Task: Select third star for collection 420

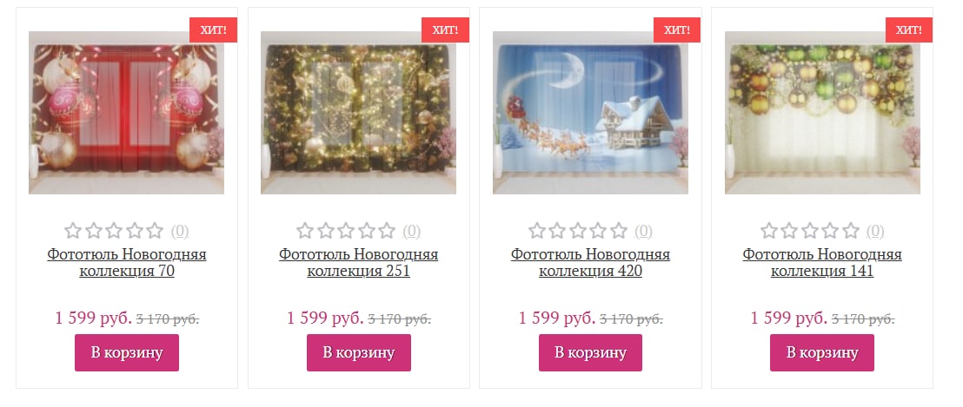Action: coord(578,231)
